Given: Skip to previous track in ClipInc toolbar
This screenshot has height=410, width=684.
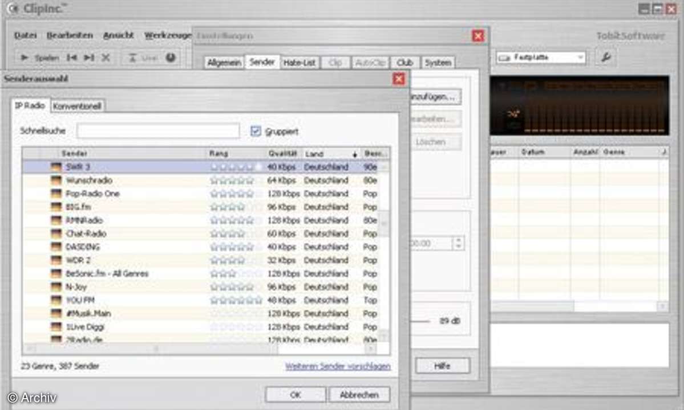Looking at the screenshot, I should [x=72, y=58].
